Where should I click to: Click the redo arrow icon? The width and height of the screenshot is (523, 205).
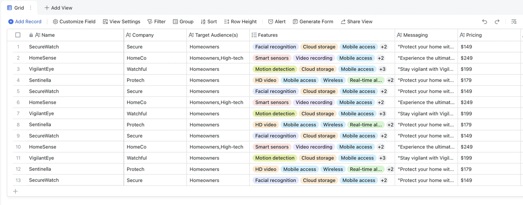pos(497,22)
